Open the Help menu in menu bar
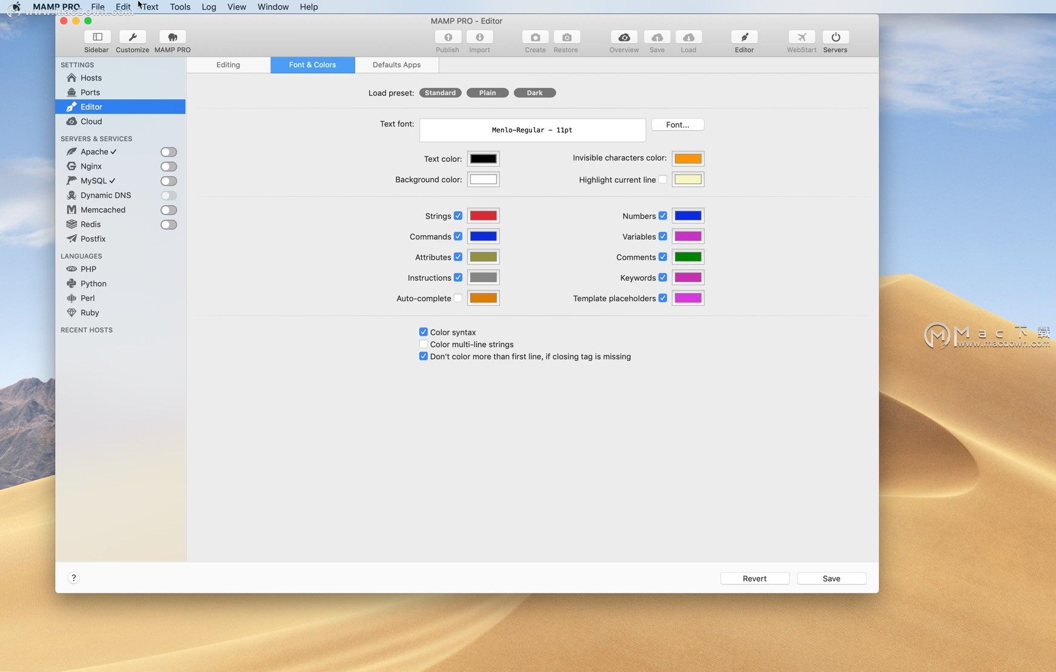Image resolution: width=1056 pixels, height=672 pixels. (309, 7)
